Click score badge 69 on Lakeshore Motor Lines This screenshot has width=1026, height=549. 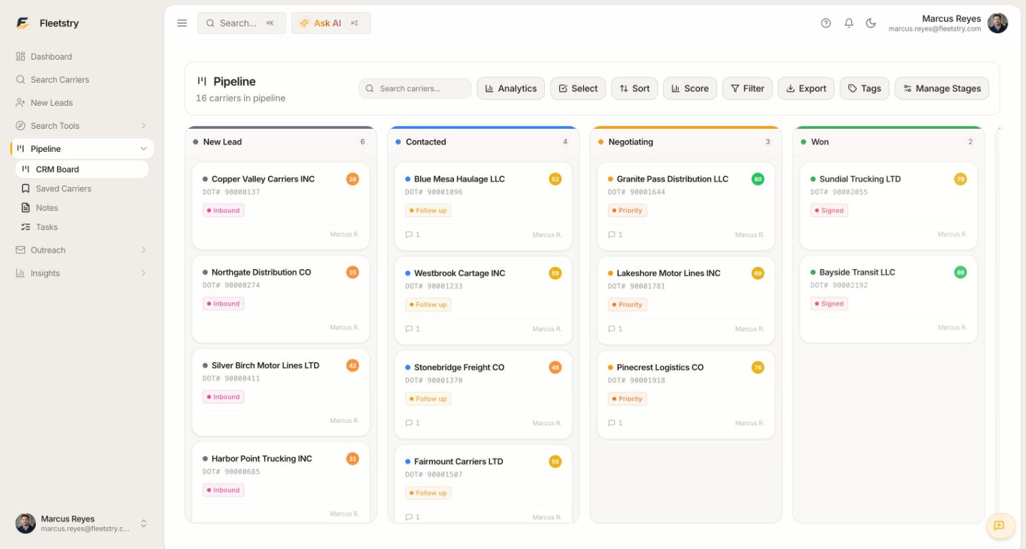pyautogui.click(x=758, y=273)
